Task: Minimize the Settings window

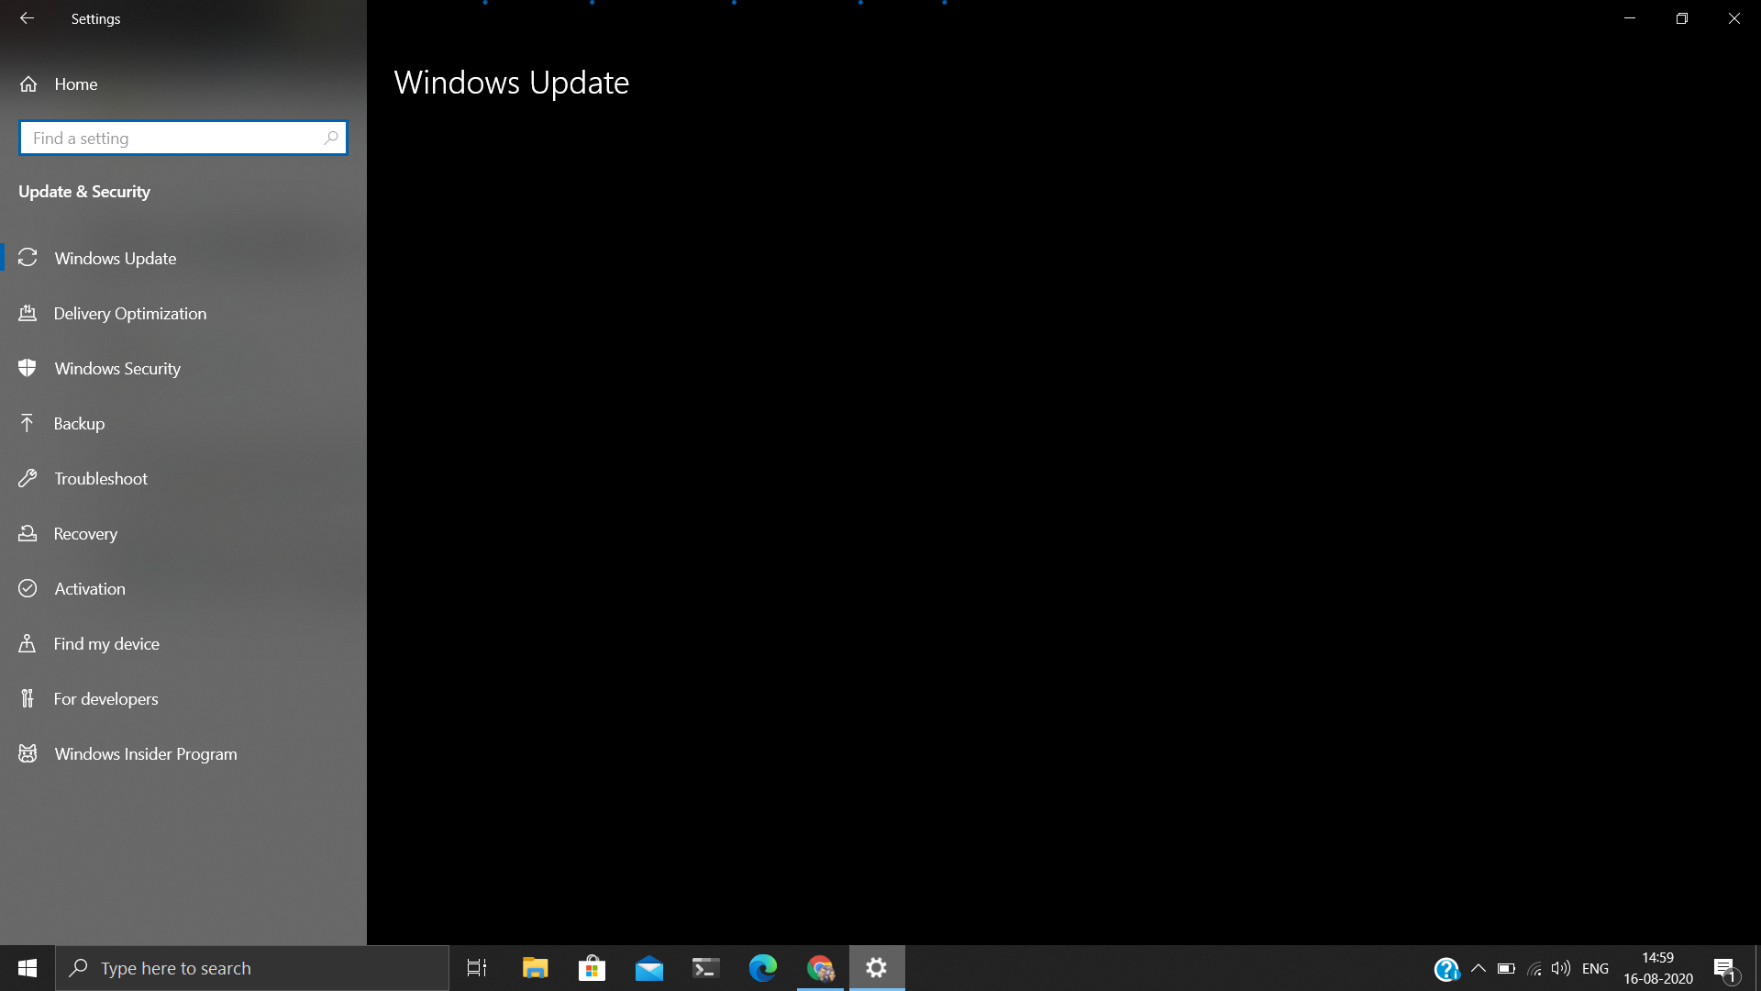Action: (x=1630, y=18)
